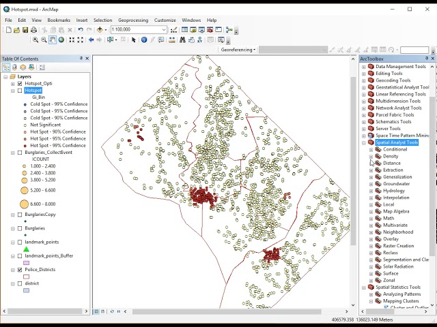Open the File menu

pos(8,20)
